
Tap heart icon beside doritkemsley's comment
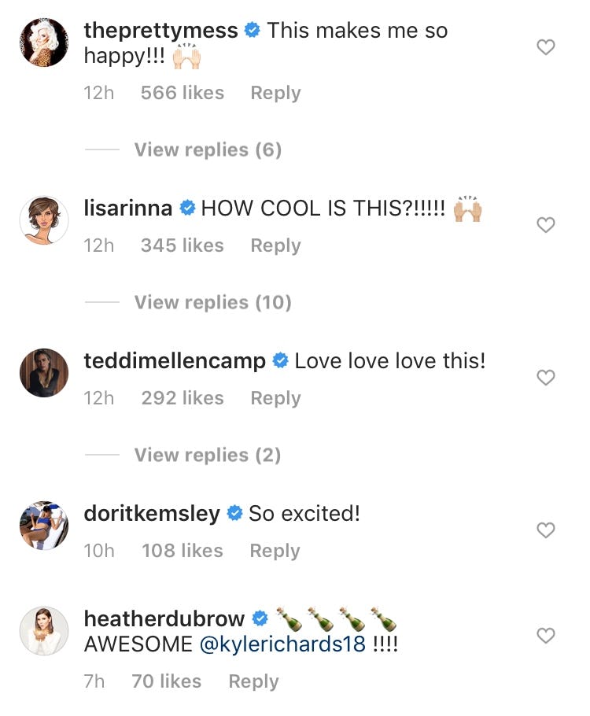(545, 531)
